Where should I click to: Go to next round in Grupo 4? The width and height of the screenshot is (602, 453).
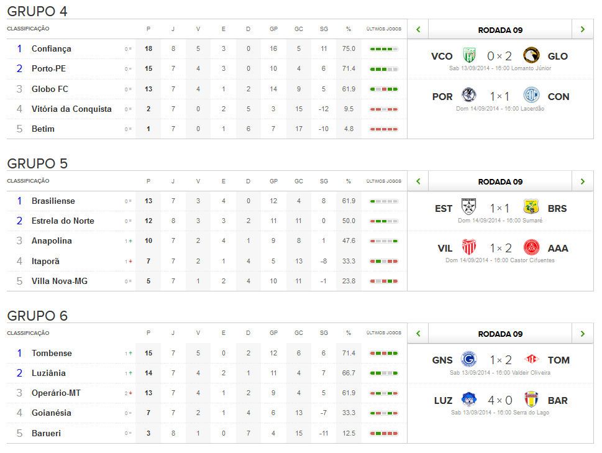click(x=582, y=29)
